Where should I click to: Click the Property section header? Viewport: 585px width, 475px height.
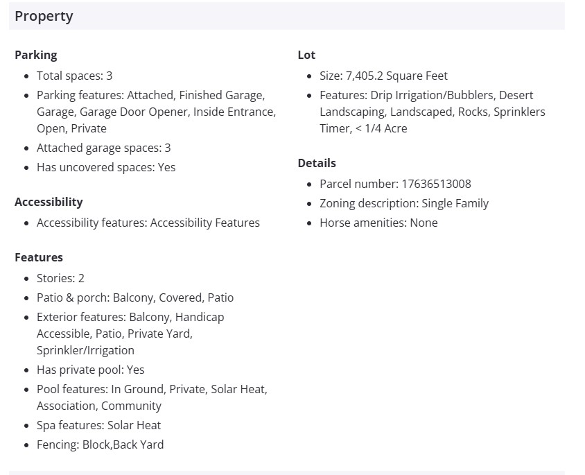tap(44, 16)
